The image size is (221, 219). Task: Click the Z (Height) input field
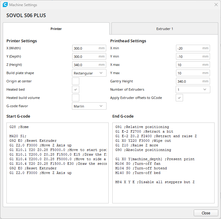click(x=89, y=65)
